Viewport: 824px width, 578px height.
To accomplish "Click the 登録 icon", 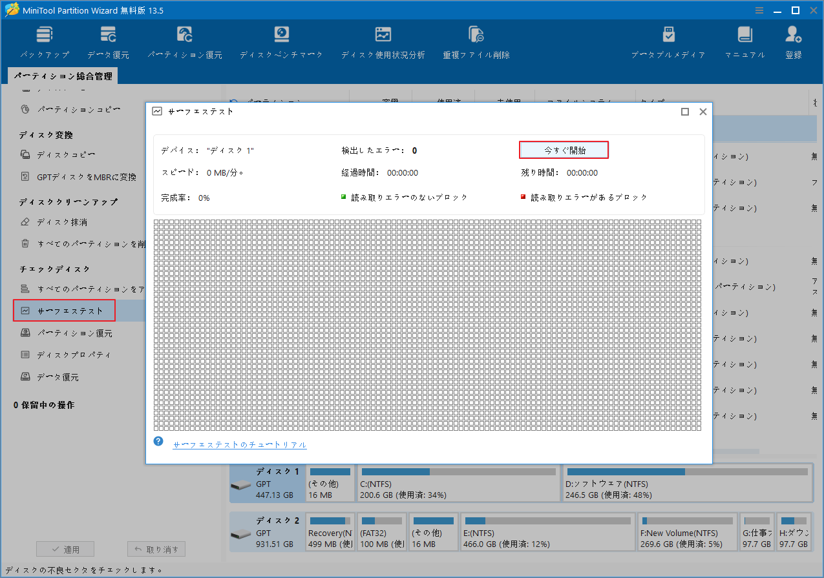I will 792,40.
